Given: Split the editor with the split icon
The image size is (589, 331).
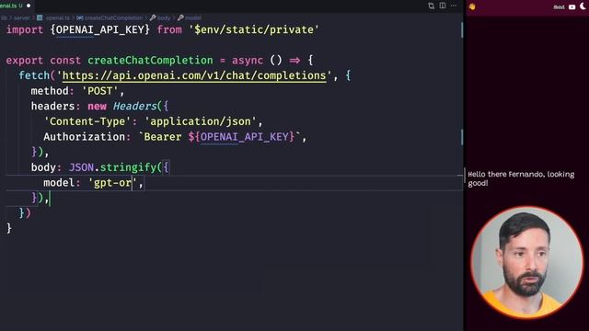Looking at the screenshot, I should click(x=443, y=6).
